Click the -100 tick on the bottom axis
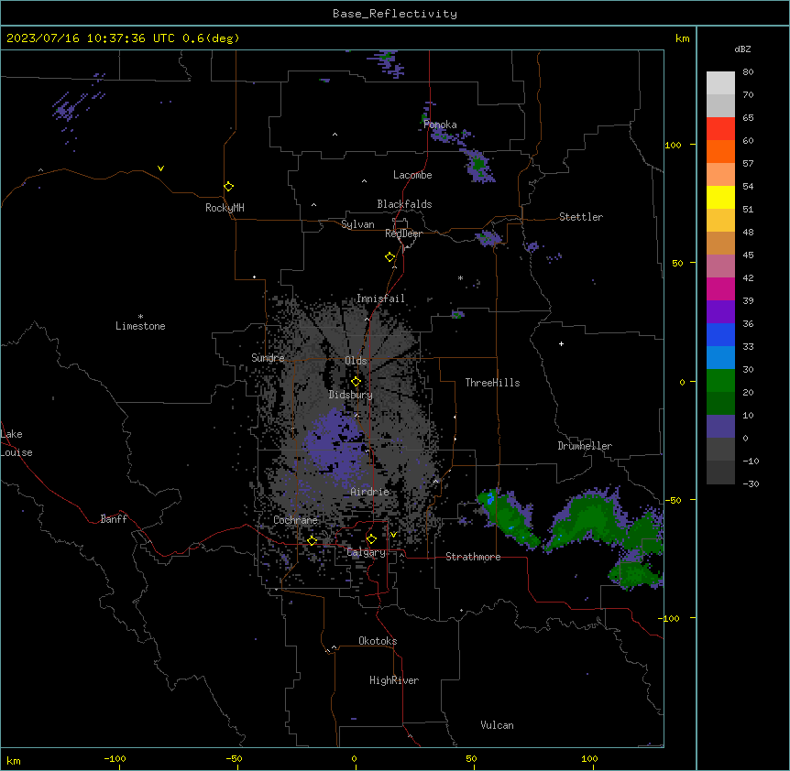 click(x=115, y=759)
